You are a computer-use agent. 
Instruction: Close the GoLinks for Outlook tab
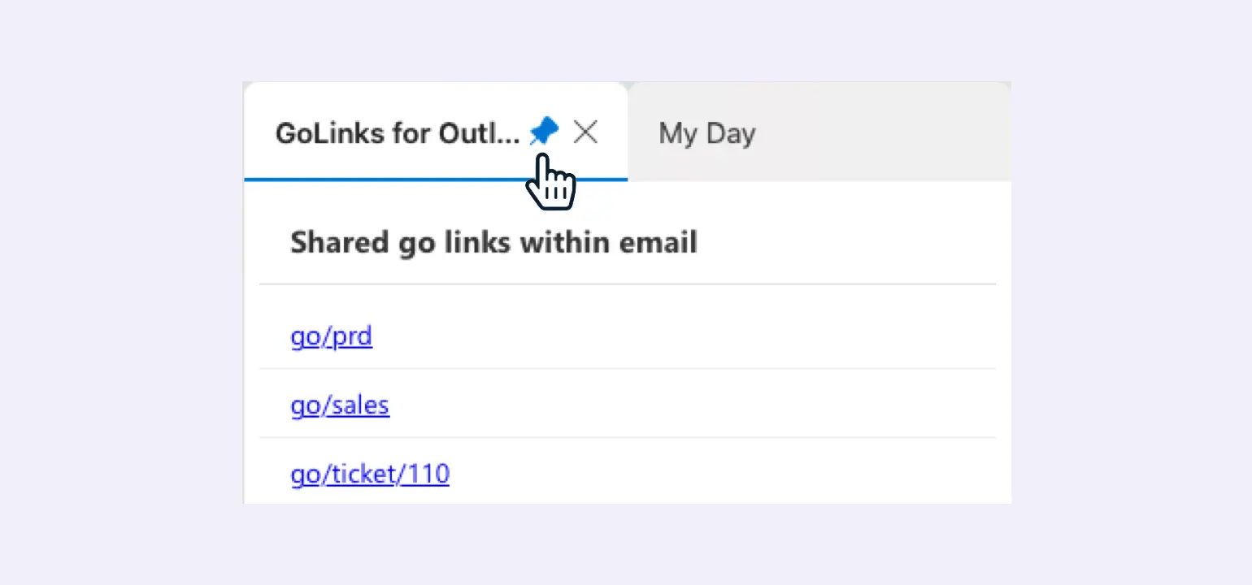click(585, 132)
